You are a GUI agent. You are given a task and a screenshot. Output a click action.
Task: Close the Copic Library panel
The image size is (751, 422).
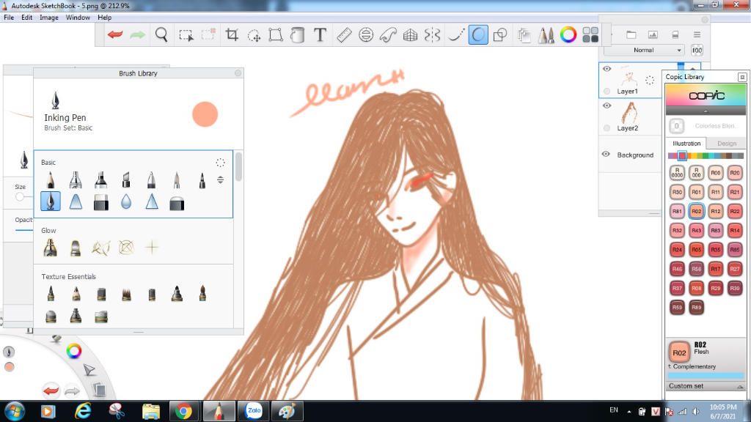pyautogui.click(x=742, y=77)
